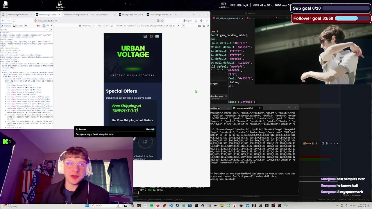372x209 pixels.
Task: Select the DevTools Inspector tab
Action: point(6,26)
